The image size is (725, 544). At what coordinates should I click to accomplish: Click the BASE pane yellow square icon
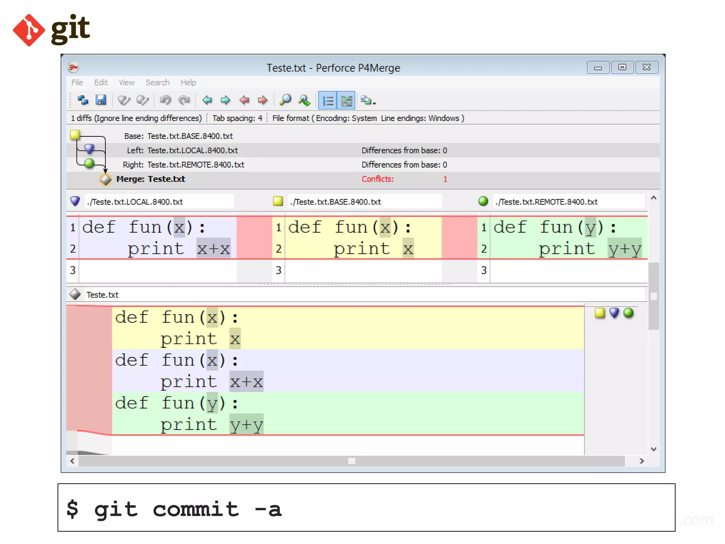click(278, 201)
